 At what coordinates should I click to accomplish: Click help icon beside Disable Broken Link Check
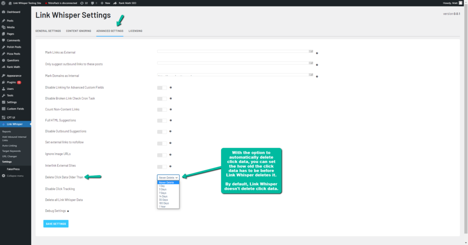[x=171, y=99]
